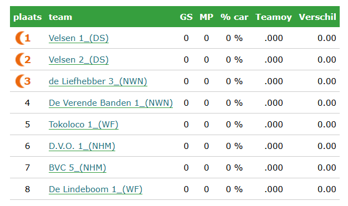Click the orange rank 1 badge icon
This screenshot has width=348, height=206.
tap(23, 38)
